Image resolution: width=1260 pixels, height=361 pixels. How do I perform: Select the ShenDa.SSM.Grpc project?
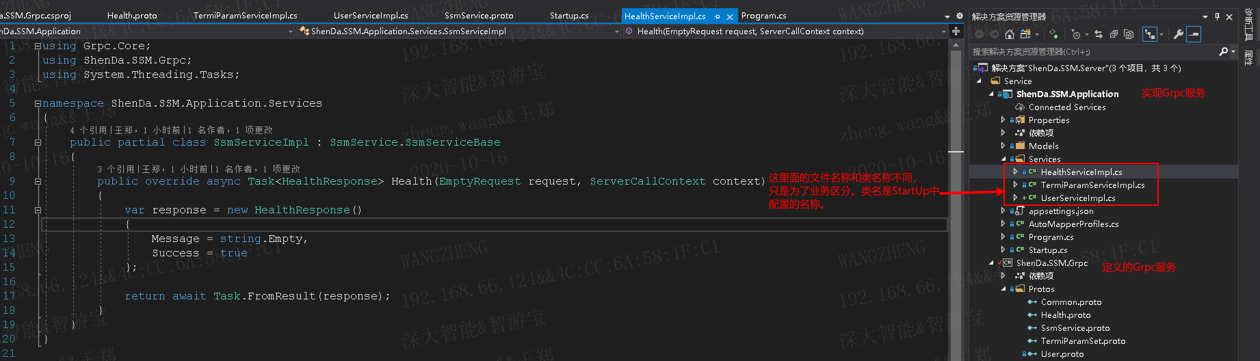coord(1052,263)
